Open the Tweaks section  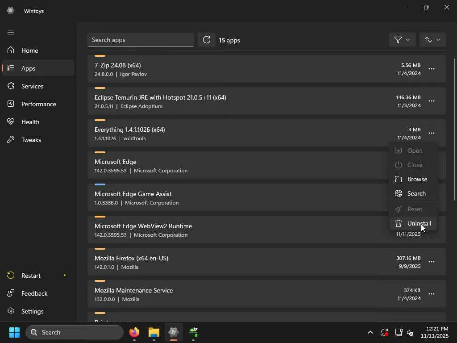pos(38,140)
